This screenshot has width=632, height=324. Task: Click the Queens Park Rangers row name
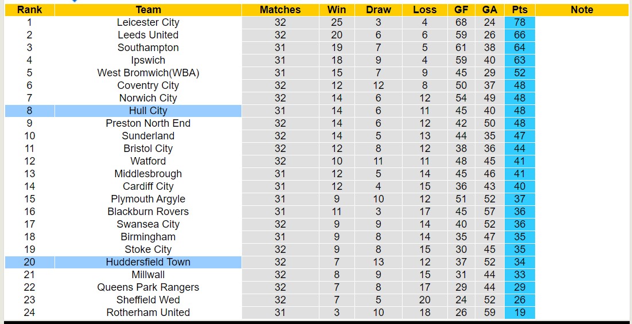pyautogui.click(x=148, y=287)
